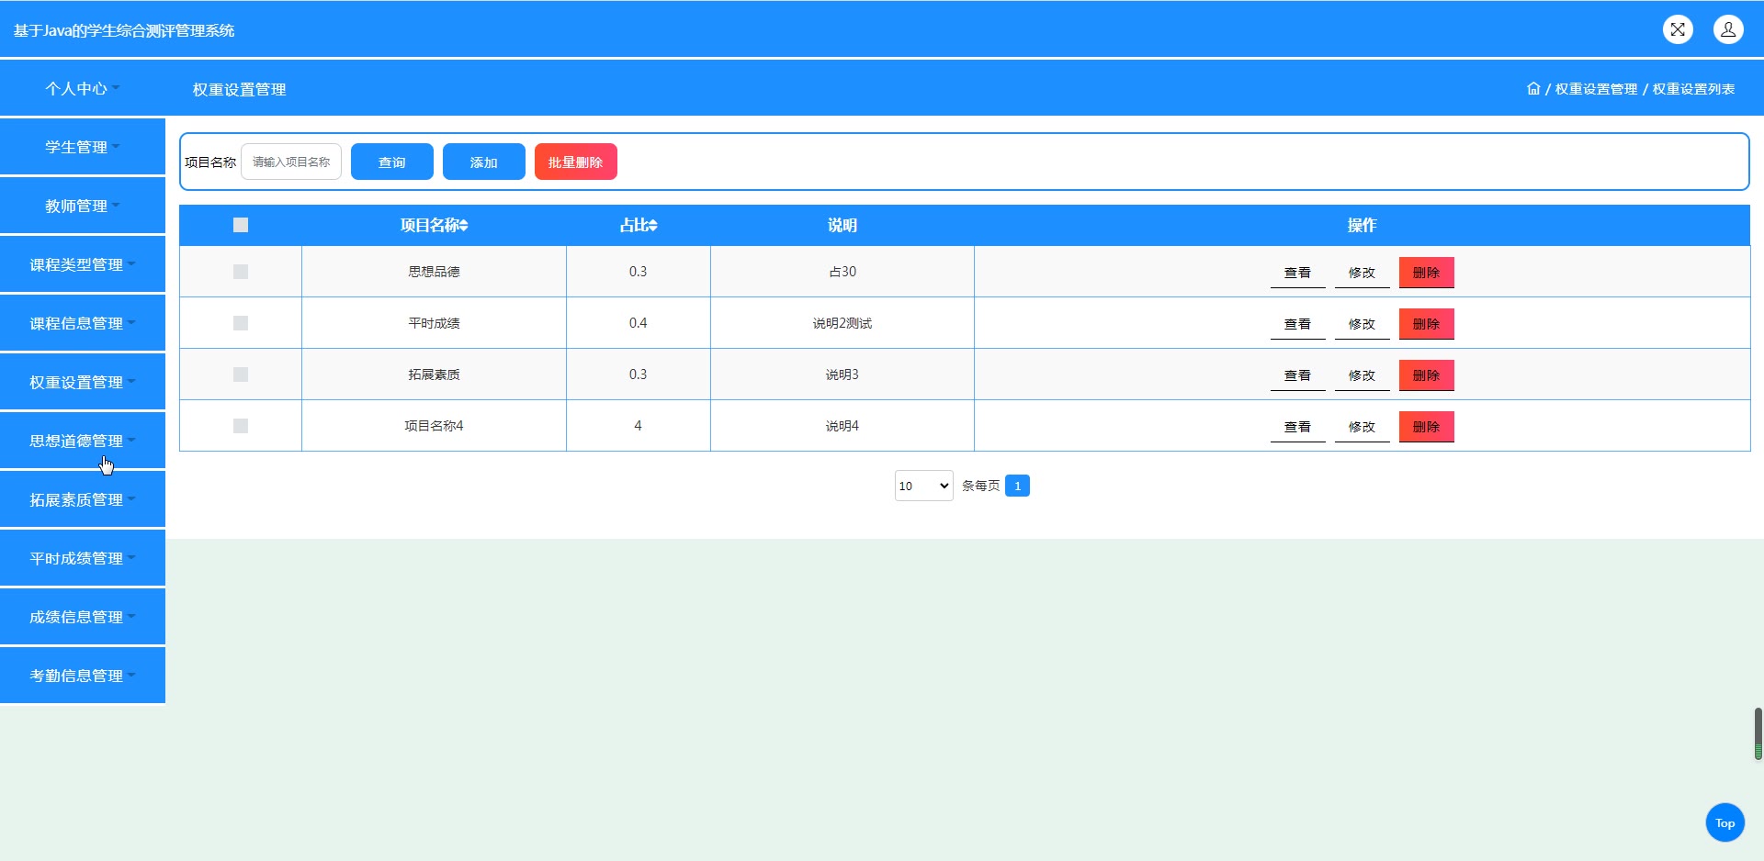Jump back up with the Top button
Viewport: 1764px width, 861px height.
tap(1724, 822)
